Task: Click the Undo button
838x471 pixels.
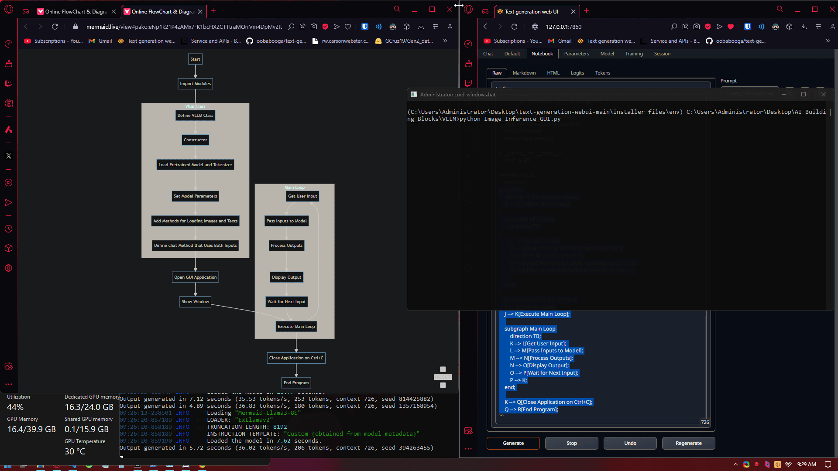Action: click(x=630, y=443)
